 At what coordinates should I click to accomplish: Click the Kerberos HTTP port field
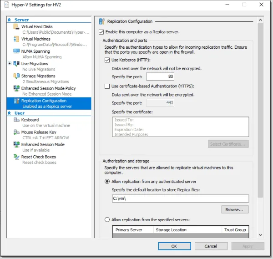(160, 76)
